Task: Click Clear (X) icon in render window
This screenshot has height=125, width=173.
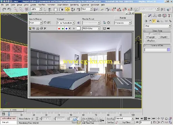Action: (45, 28)
